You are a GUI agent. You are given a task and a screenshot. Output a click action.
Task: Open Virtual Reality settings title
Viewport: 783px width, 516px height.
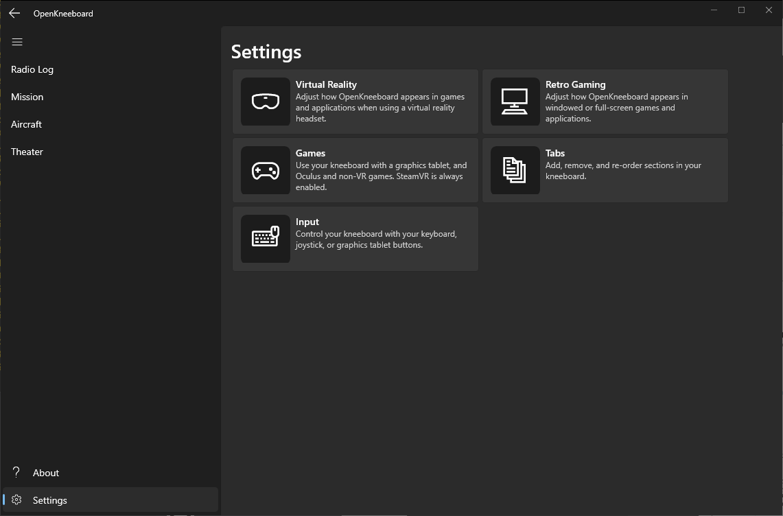click(326, 84)
